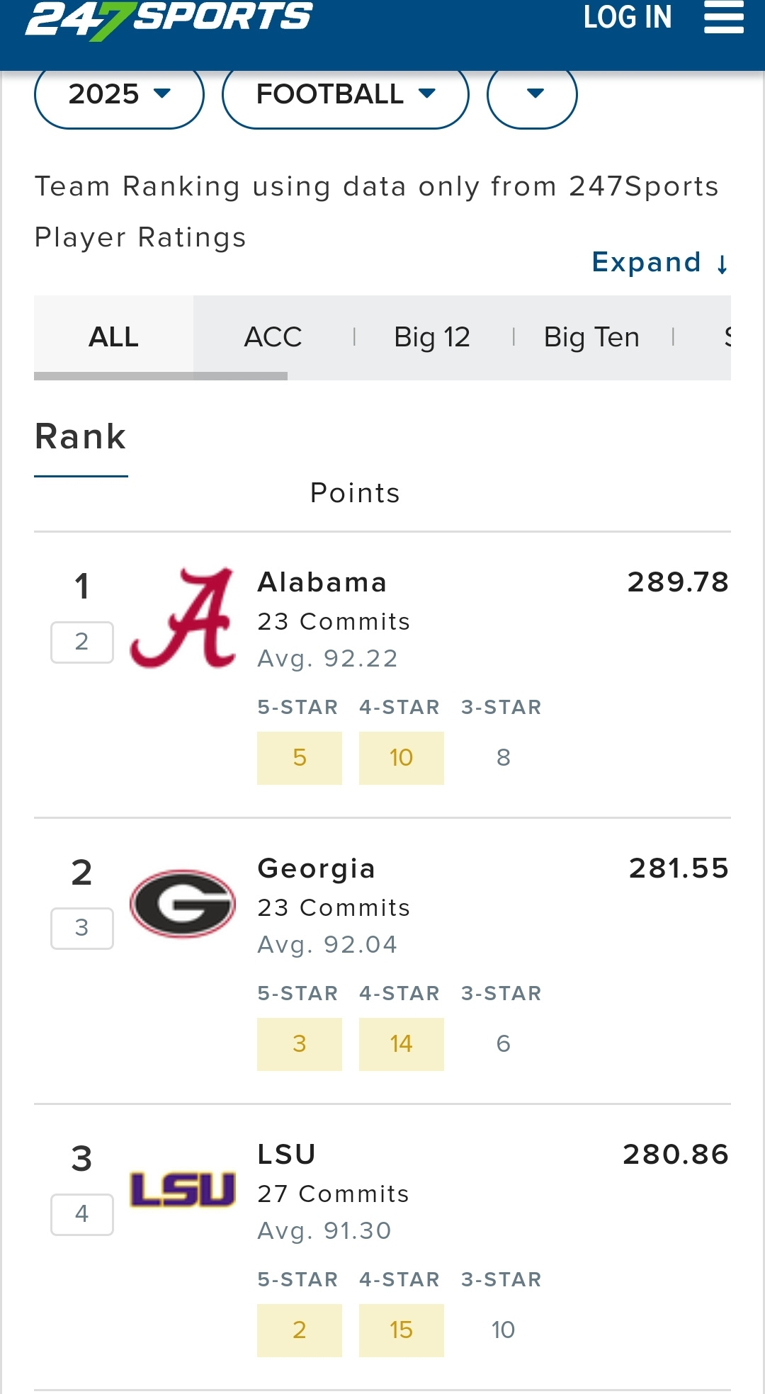Open the unlabeled third filter dropdown
765x1394 pixels.
[x=532, y=94]
